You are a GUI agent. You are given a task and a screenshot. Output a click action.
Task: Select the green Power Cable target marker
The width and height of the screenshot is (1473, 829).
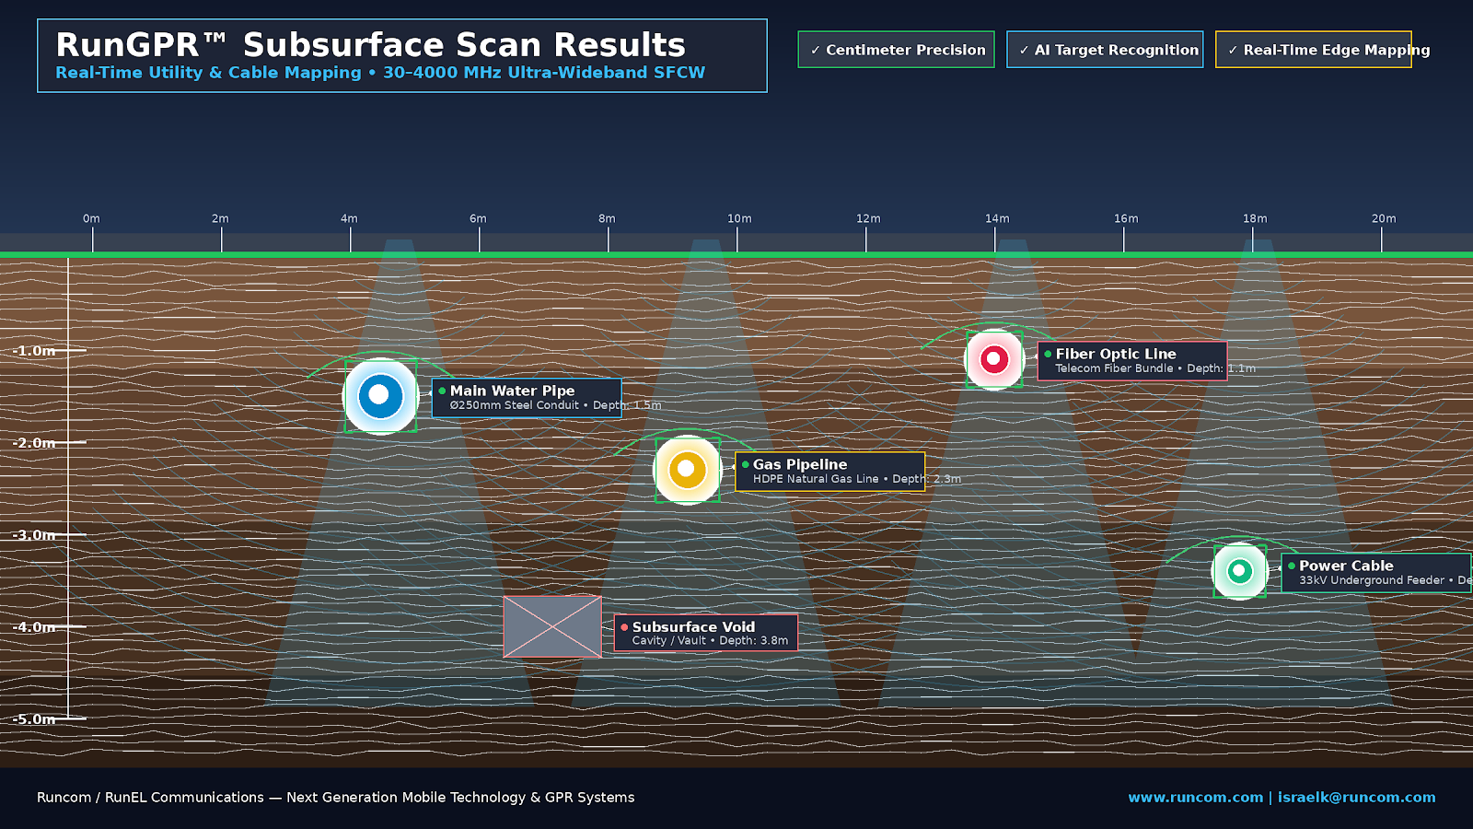point(1239,571)
